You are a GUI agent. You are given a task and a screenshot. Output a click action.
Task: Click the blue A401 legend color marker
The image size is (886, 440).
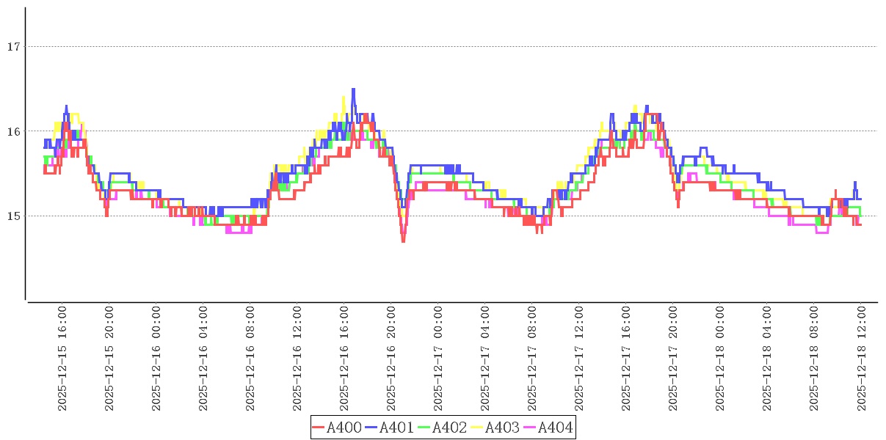pyautogui.click(x=371, y=428)
